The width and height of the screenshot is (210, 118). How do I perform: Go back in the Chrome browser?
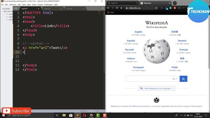tap(108, 8)
